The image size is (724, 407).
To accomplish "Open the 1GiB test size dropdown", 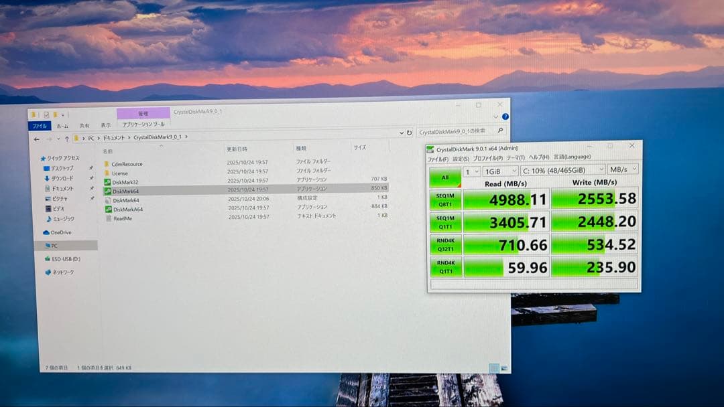I will coord(500,169).
